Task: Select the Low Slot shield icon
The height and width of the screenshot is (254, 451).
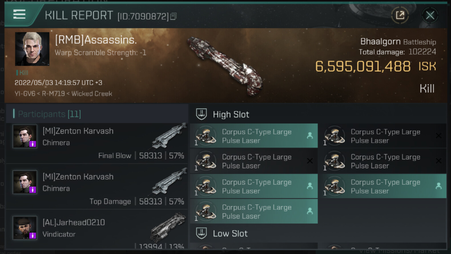Action: pos(201,233)
